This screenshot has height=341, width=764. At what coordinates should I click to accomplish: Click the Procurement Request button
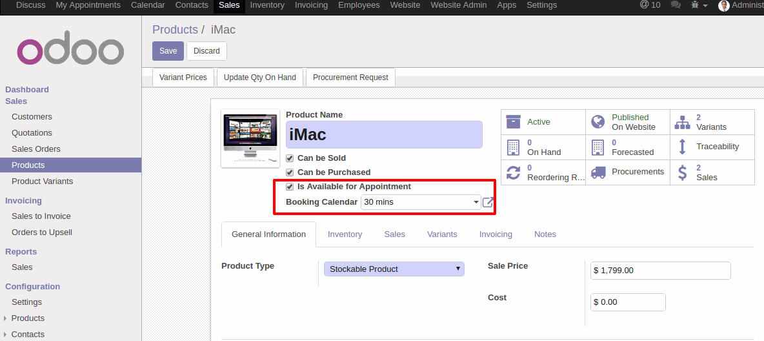click(x=350, y=77)
